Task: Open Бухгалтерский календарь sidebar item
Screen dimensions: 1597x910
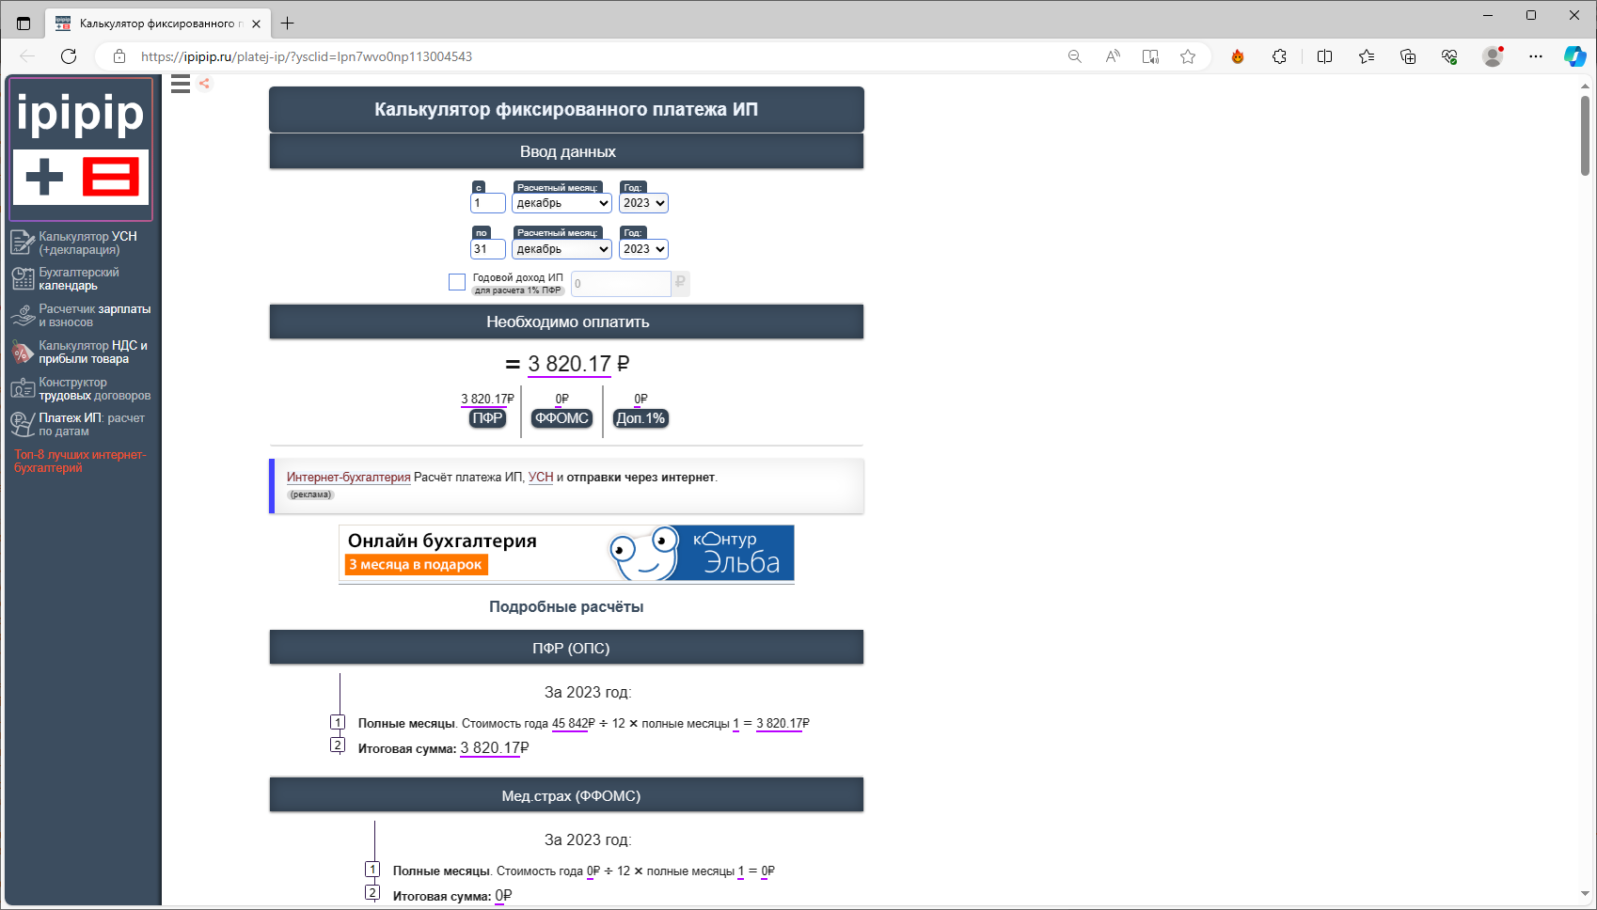Action: 79,279
